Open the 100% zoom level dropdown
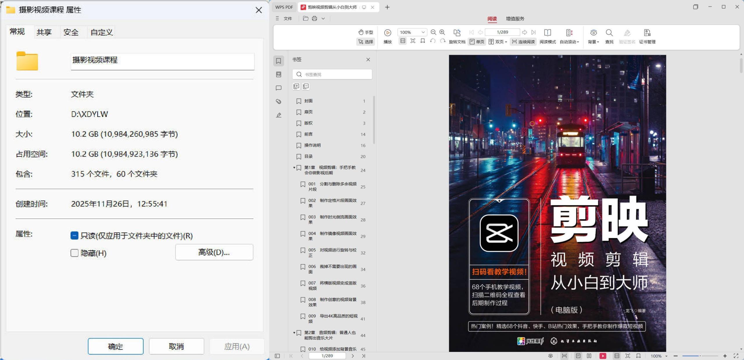The width and height of the screenshot is (744, 360). tap(423, 32)
